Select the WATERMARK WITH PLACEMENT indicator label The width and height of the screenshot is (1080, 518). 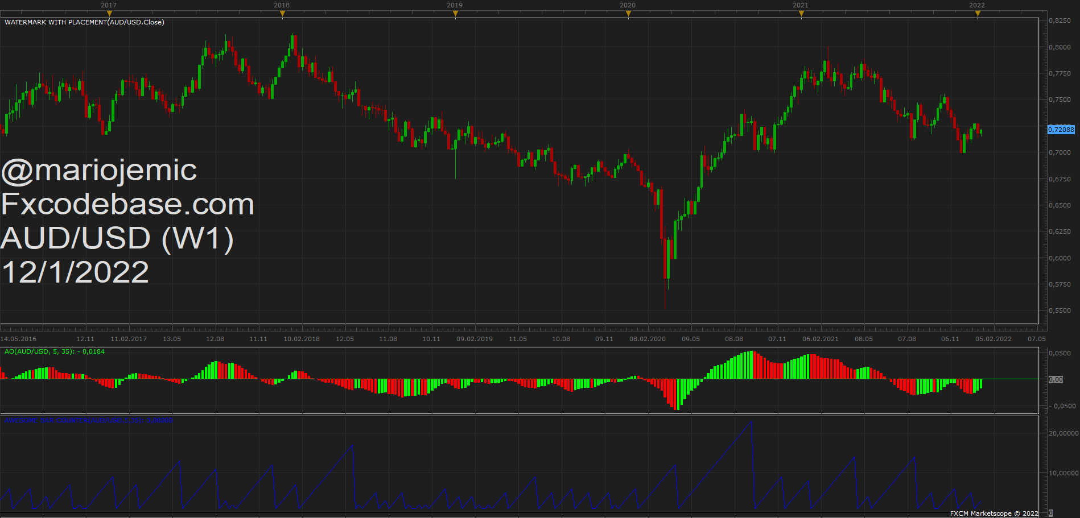coord(84,22)
